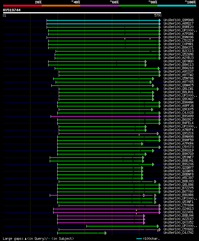Click the purple ~60% identity legend segment
Viewport: 199px width, 241px height.
pyautogui.click(x=99, y=6)
